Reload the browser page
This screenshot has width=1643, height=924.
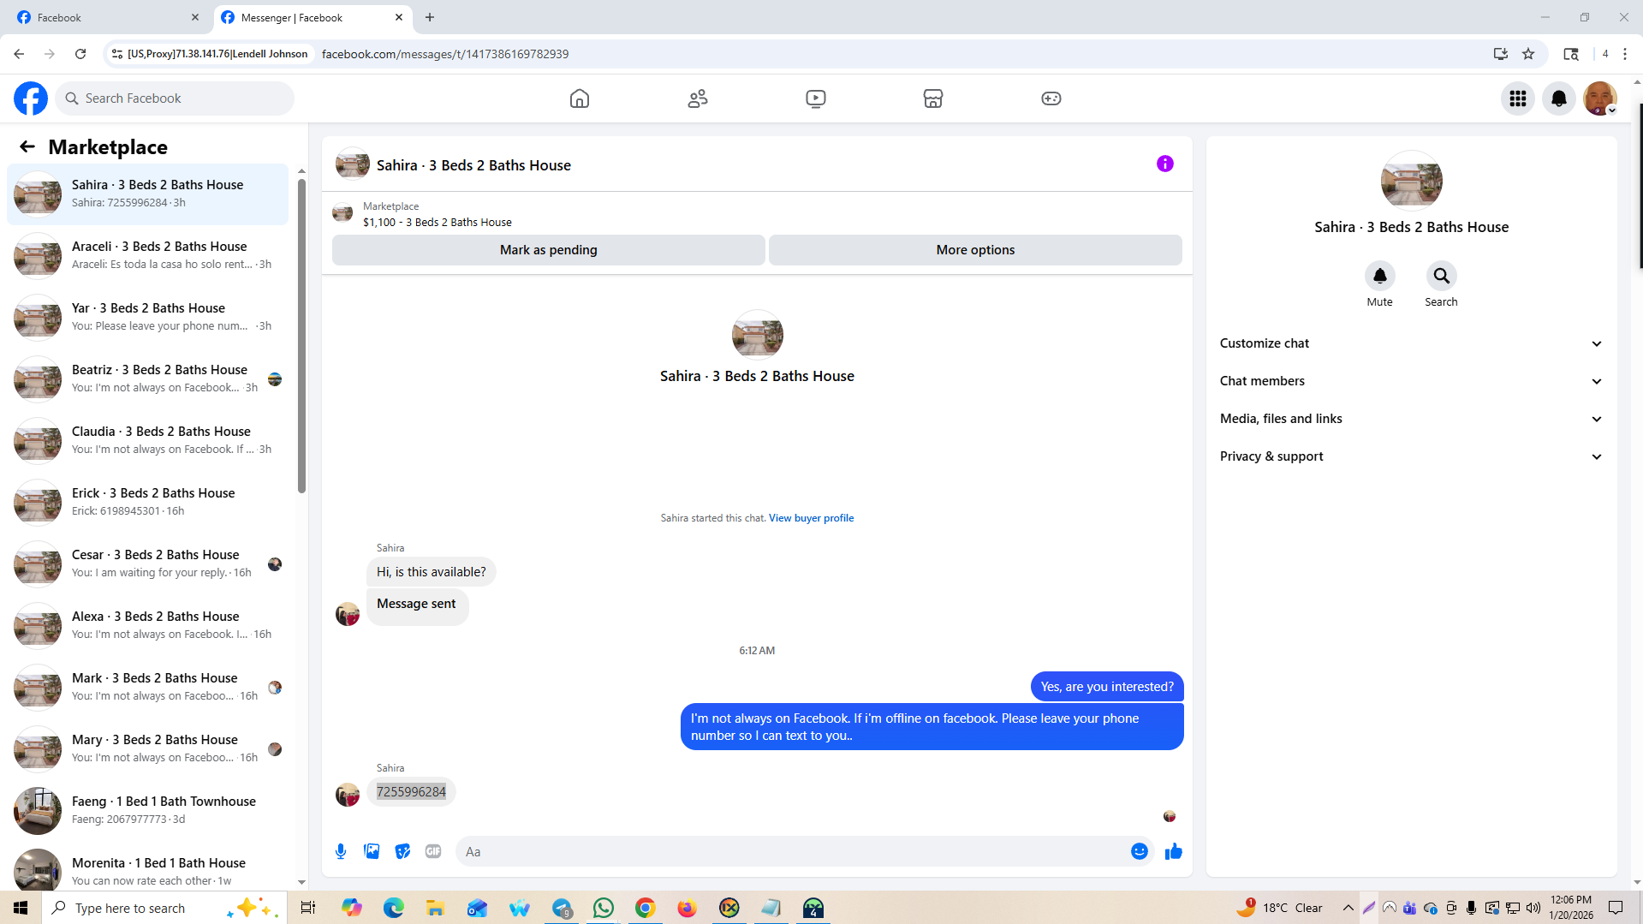tap(80, 54)
